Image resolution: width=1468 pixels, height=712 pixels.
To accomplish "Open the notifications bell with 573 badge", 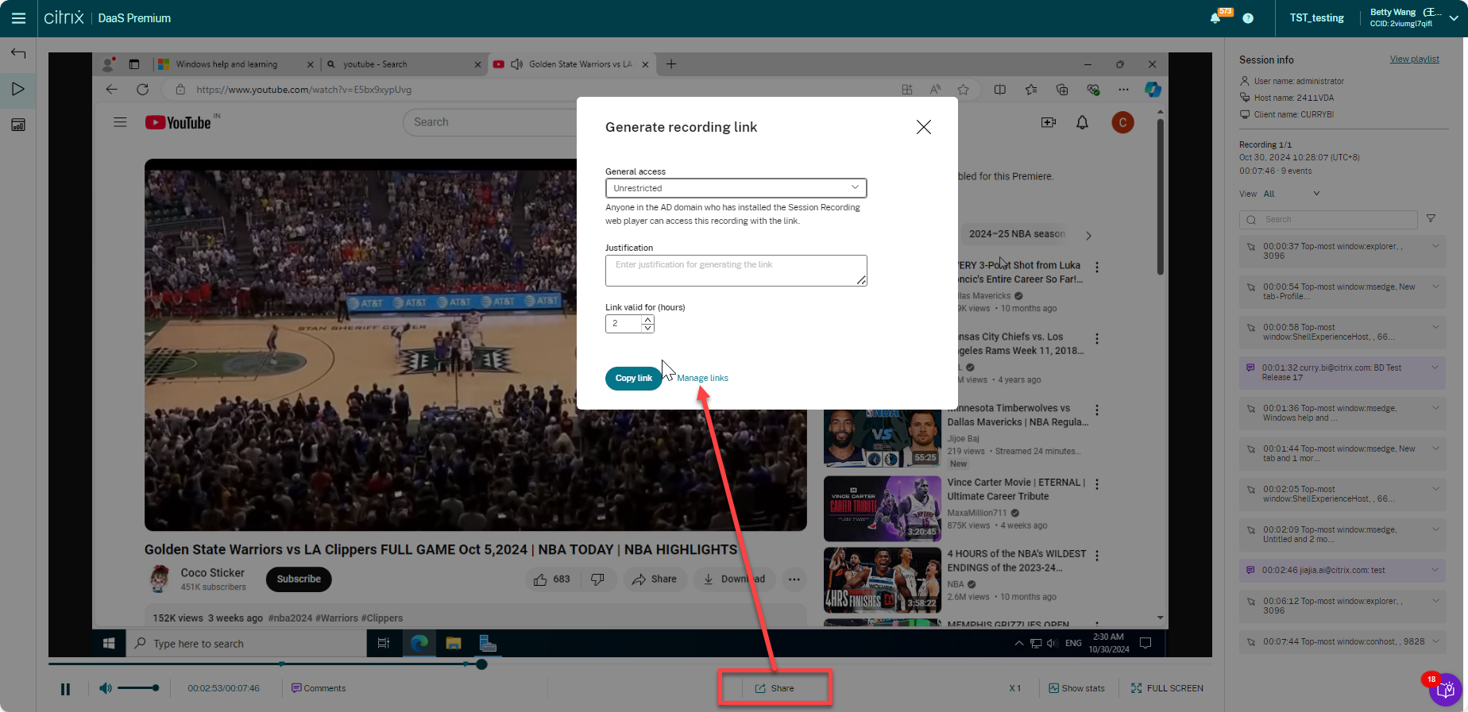I will [1215, 17].
